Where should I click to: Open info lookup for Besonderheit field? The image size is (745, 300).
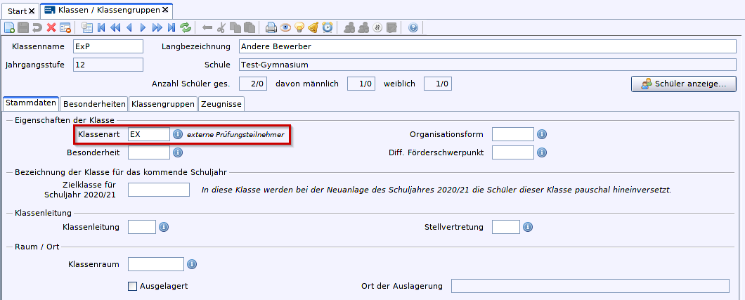tap(177, 152)
